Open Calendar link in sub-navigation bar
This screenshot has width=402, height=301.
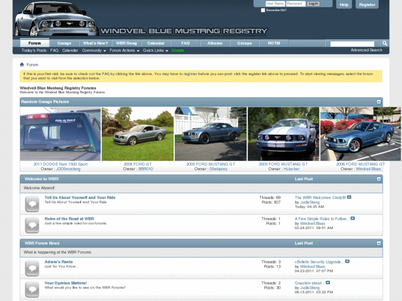pyautogui.click(x=70, y=50)
